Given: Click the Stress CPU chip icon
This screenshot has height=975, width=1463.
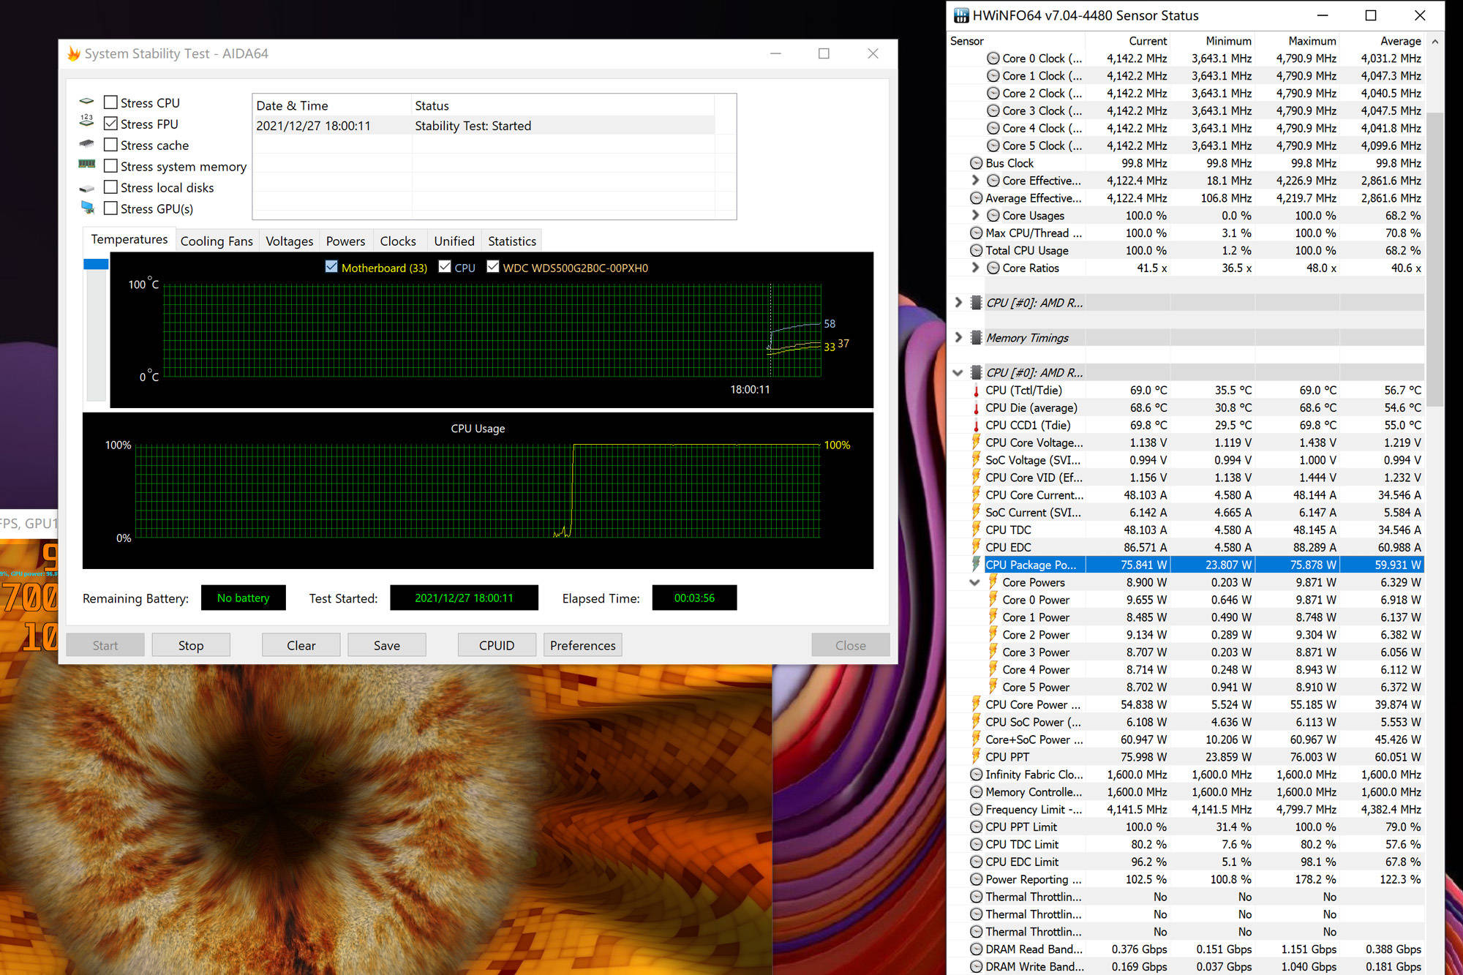Looking at the screenshot, I should tap(87, 102).
